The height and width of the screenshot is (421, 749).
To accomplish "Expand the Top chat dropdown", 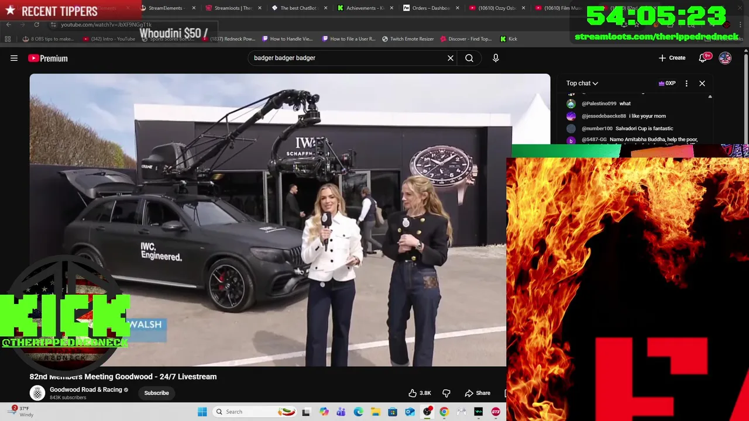I will tap(582, 83).
